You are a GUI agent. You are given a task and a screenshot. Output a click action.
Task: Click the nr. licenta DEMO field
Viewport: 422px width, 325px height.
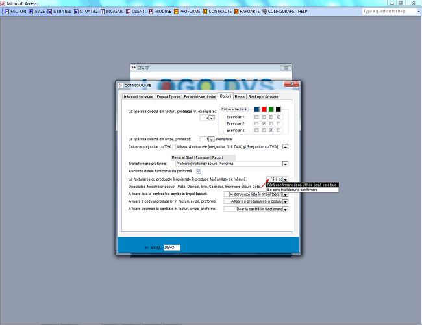coord(172,248)
